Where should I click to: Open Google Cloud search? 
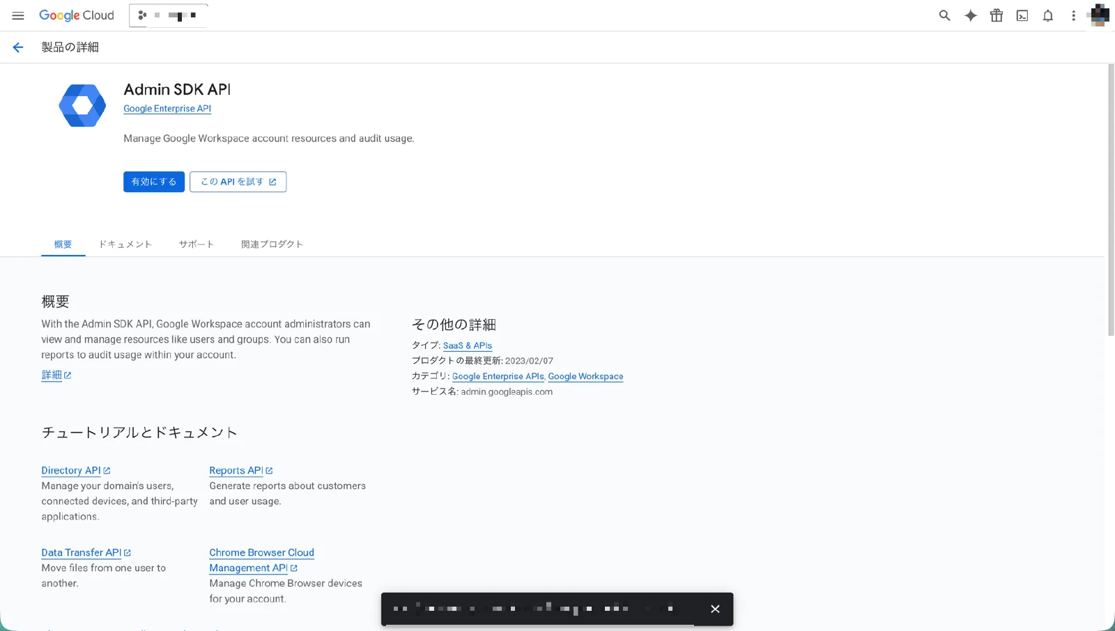(x=944, y=15)
